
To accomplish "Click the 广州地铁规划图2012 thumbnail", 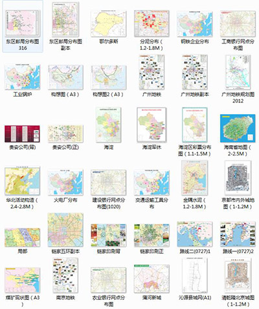I will point(238,72).
